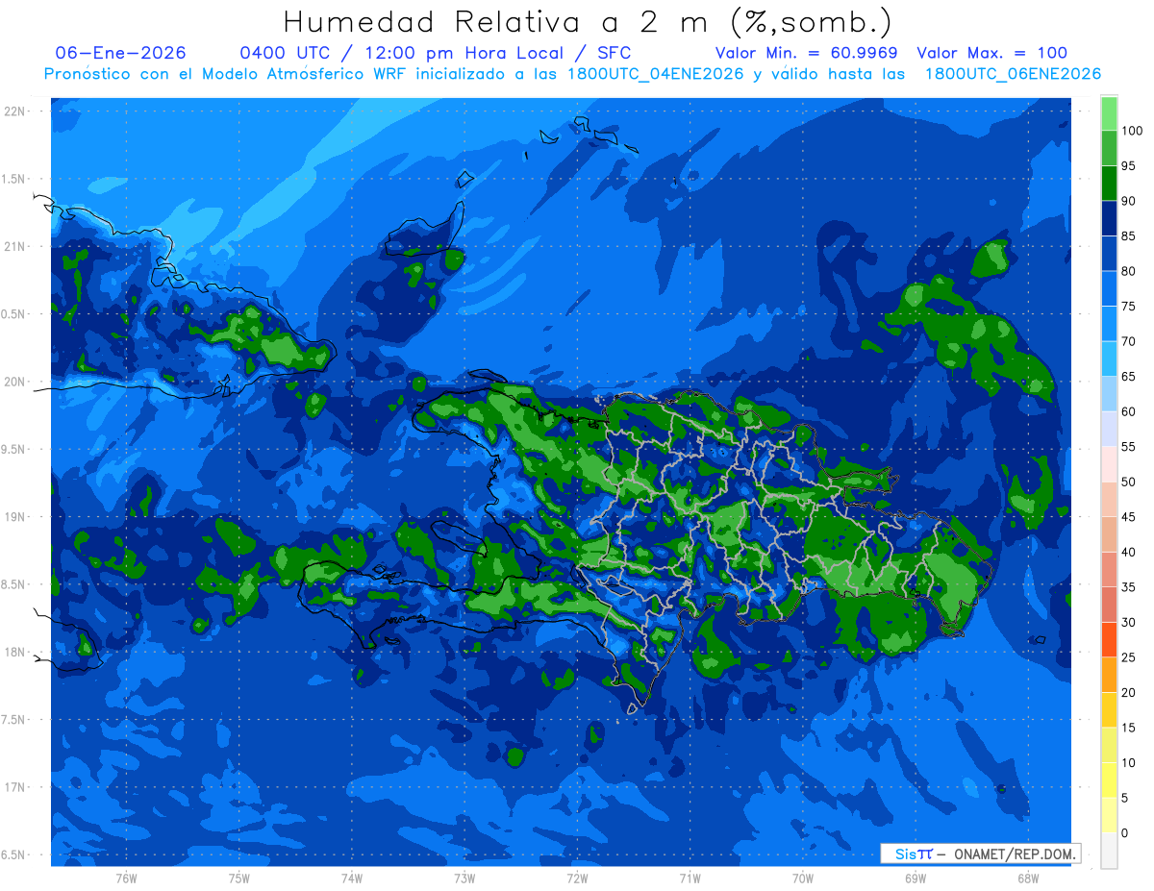Click the legend label "40"

tap(1128, 552)
